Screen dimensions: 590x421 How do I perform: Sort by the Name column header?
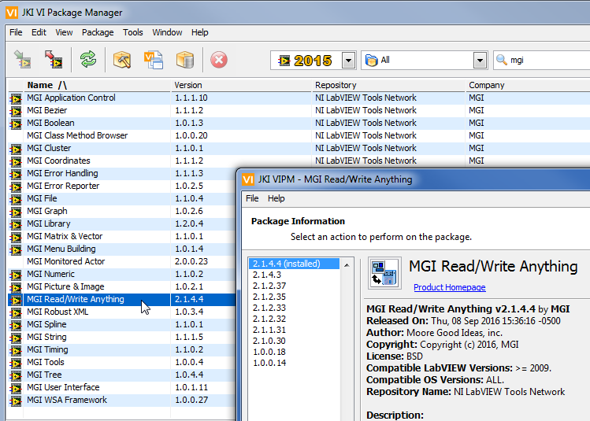click(98, 85)
